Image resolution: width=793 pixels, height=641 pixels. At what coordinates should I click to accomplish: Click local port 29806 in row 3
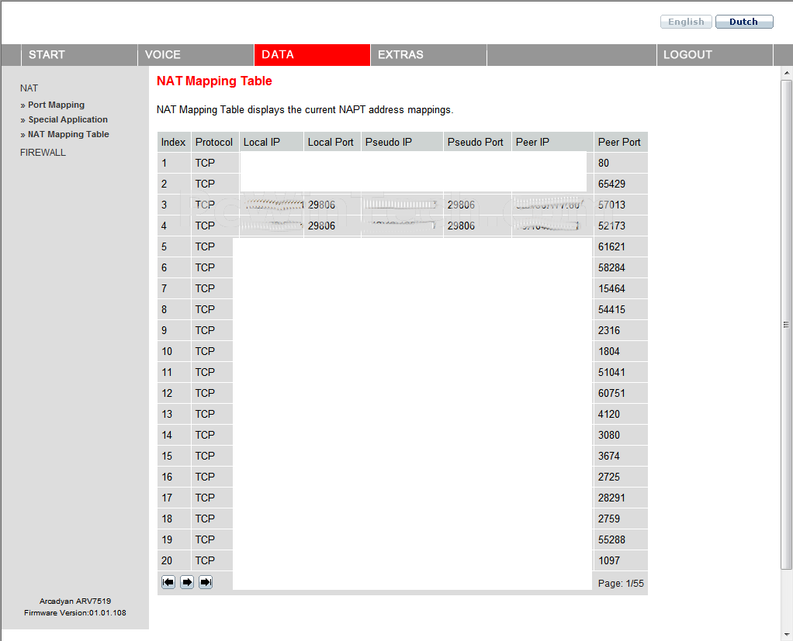(322, 205)
